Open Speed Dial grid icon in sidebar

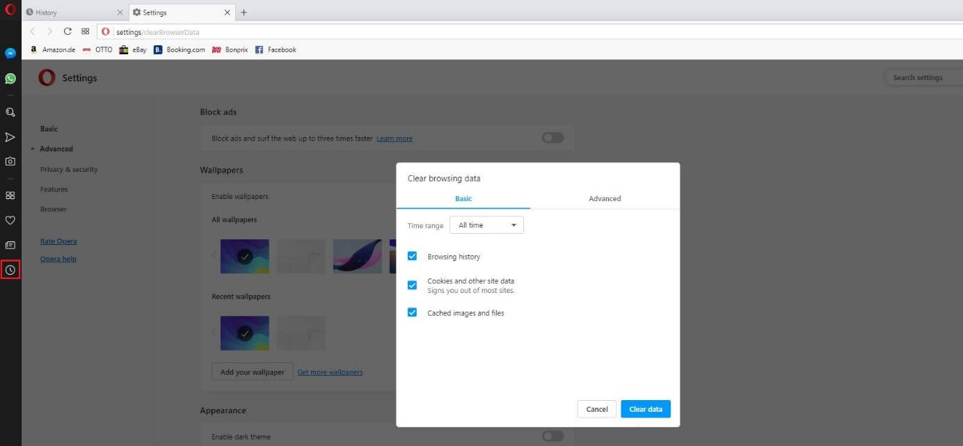point(10,196)
